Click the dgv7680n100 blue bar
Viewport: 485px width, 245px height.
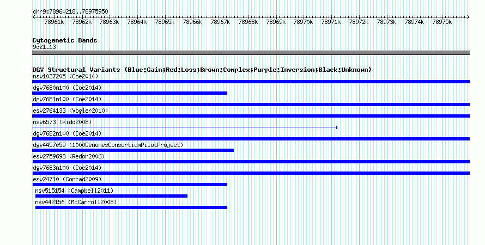pyautogui.click(x=130, y=93)
